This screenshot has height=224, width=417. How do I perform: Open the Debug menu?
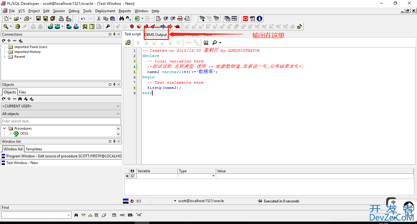[x=74, y=11]
